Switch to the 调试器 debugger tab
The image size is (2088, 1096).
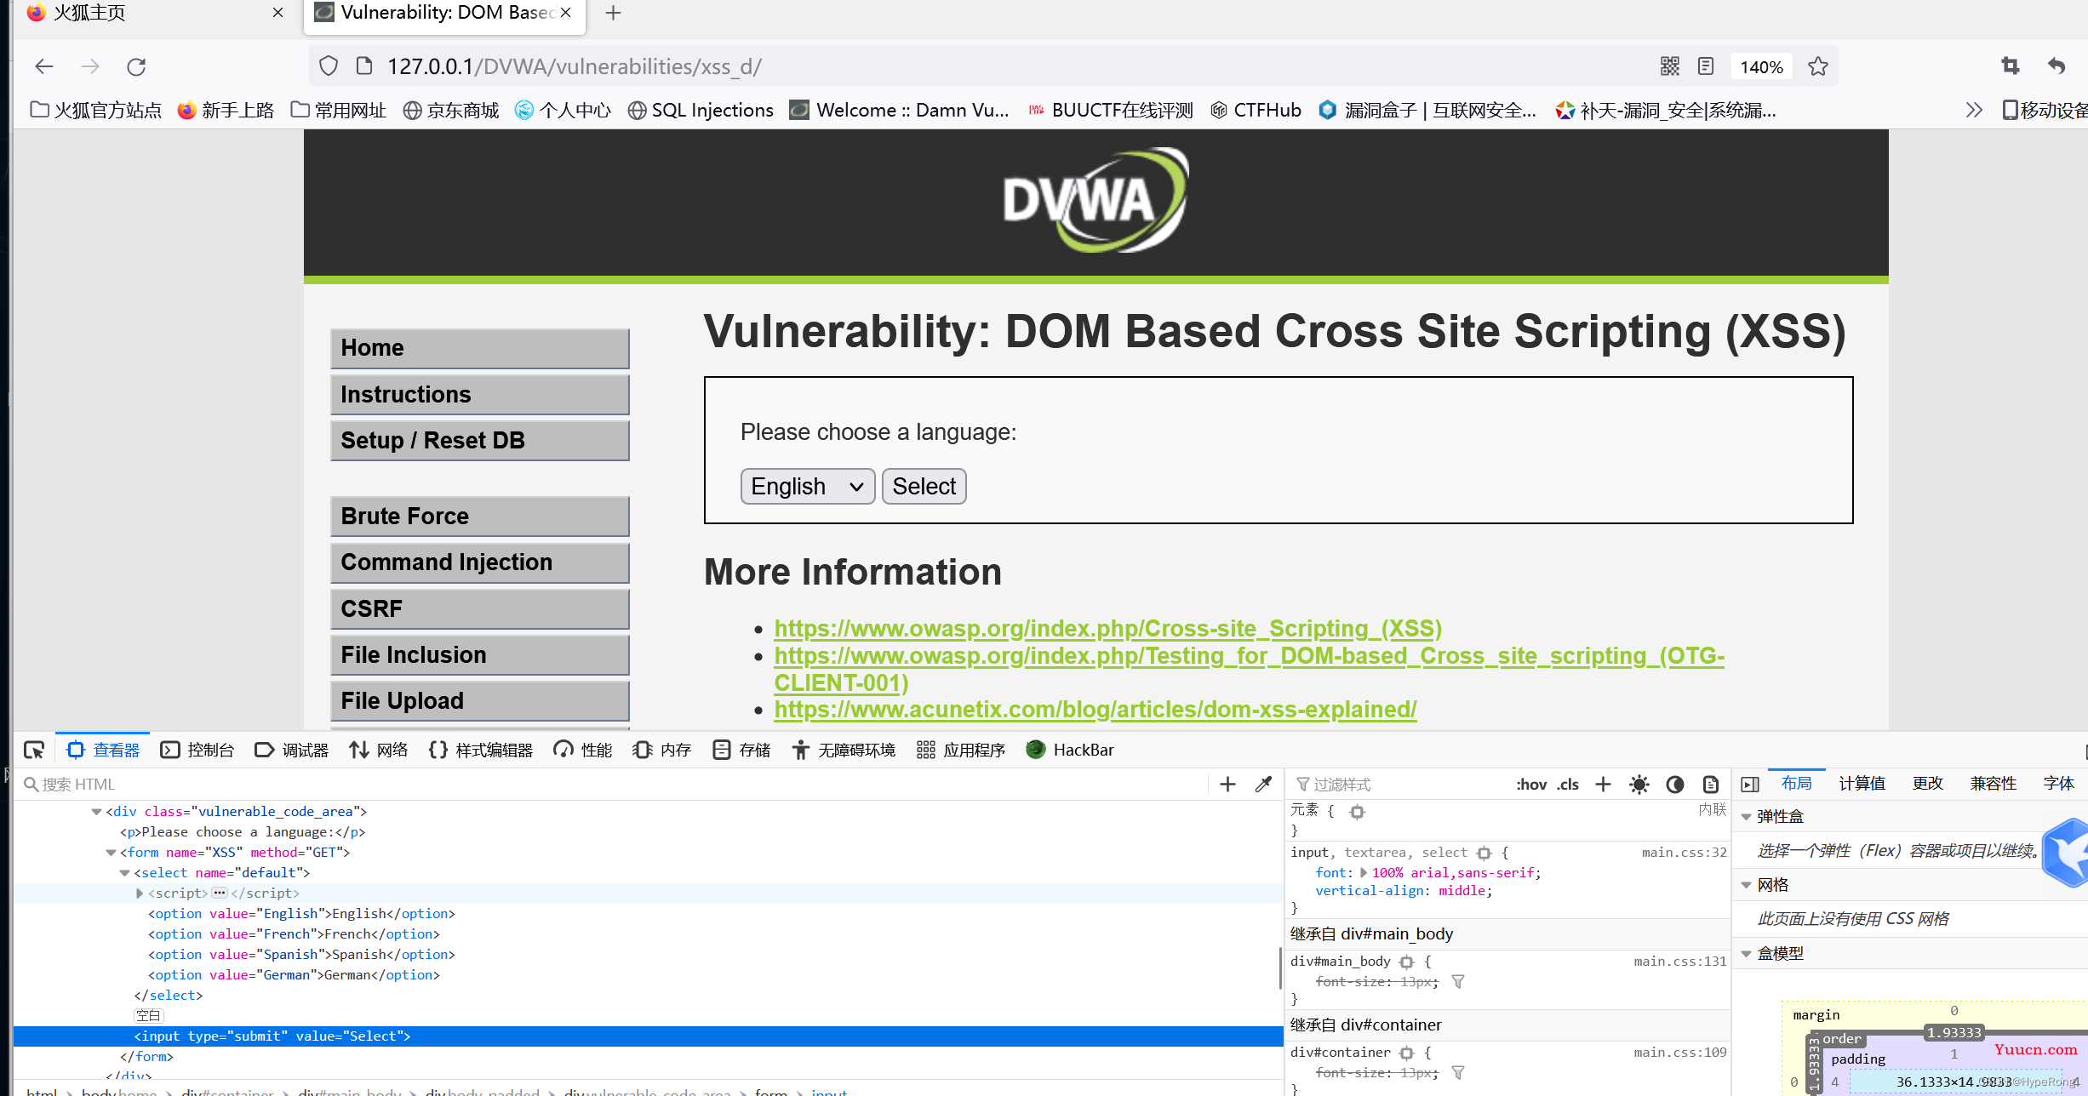click(x=291, y=750)
